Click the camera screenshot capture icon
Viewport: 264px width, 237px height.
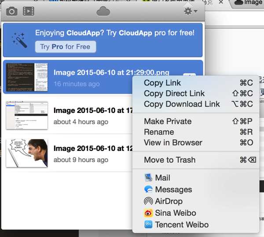tap(12, 11)
